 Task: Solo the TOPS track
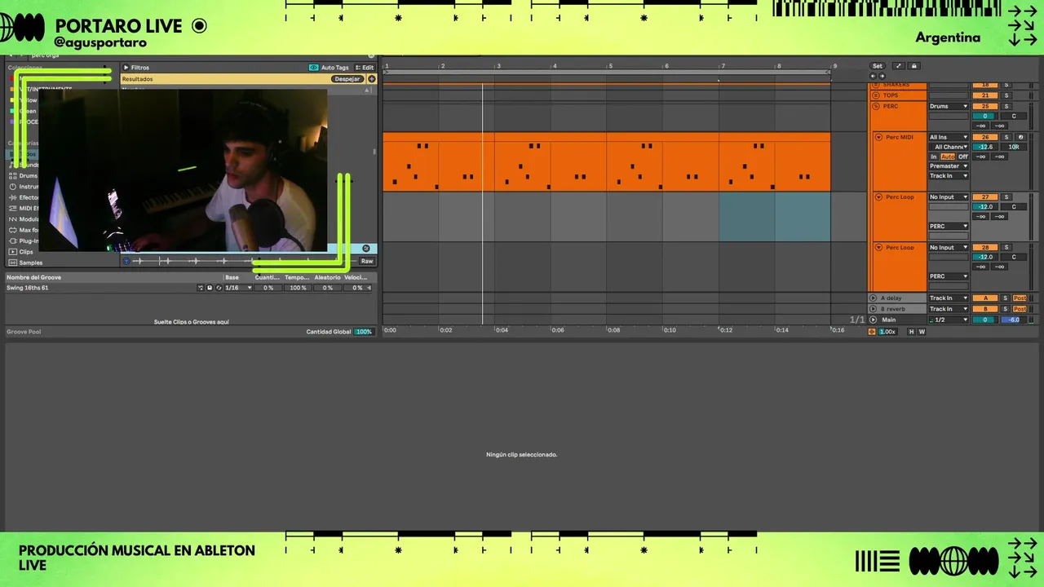point(1006,95)
